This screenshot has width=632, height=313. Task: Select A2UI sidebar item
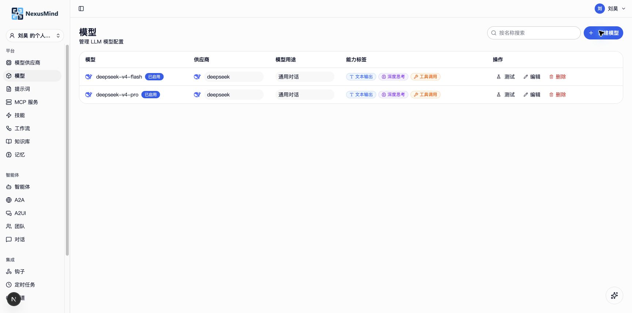[32, 213]
